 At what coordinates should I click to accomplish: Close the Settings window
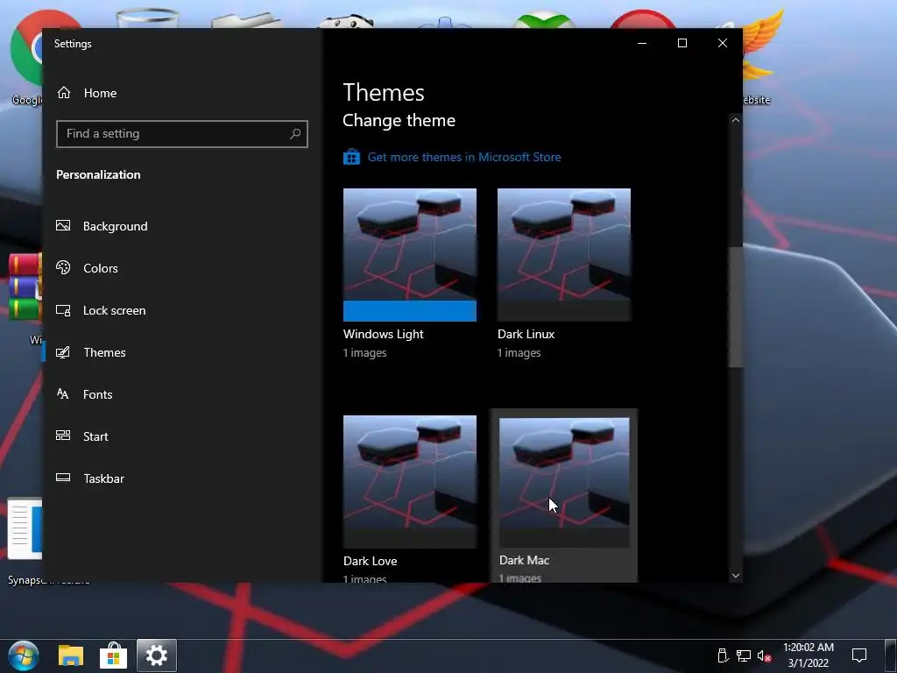coord(723,44)
